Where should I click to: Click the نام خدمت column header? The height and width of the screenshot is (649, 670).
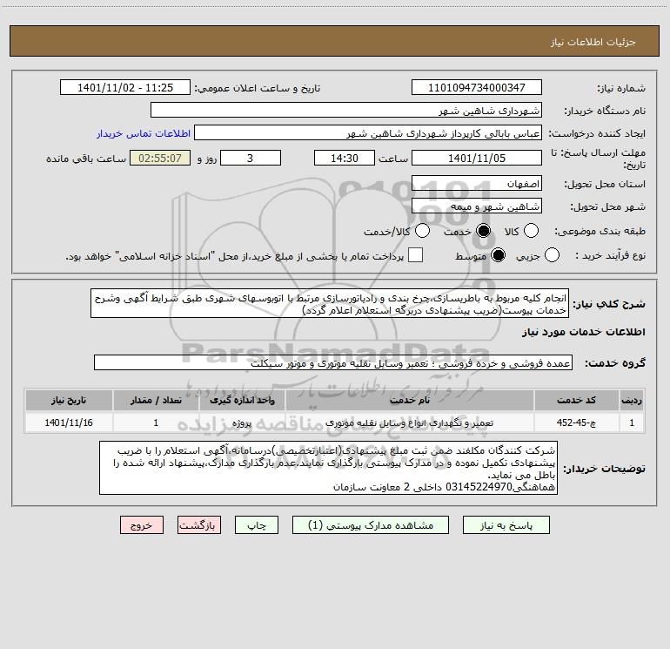(x=409, y=401)
